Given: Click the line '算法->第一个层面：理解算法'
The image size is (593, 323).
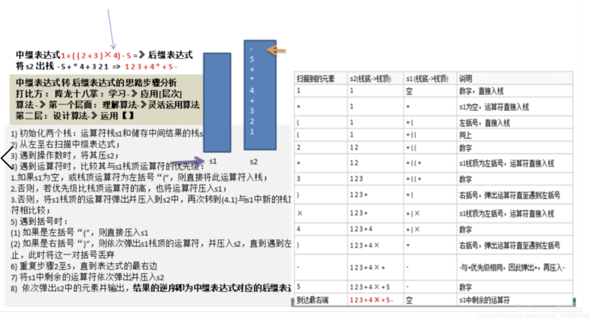Looking at the screenshot, I should pyautogui.click(x=107, y=105).
